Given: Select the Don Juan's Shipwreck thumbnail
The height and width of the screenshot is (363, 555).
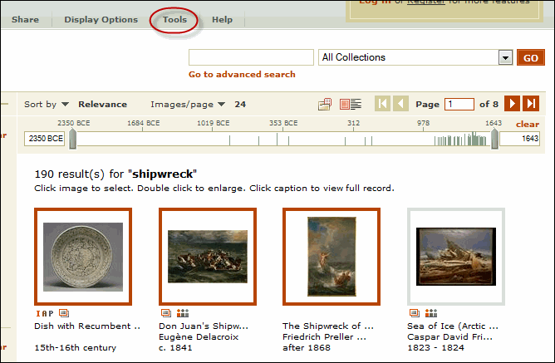Looking at the screenshot, I should click(x=208, y=257).
